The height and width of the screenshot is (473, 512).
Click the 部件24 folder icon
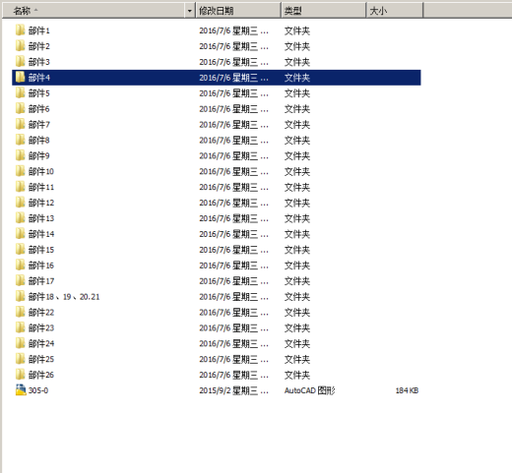(x=20, y=343)
